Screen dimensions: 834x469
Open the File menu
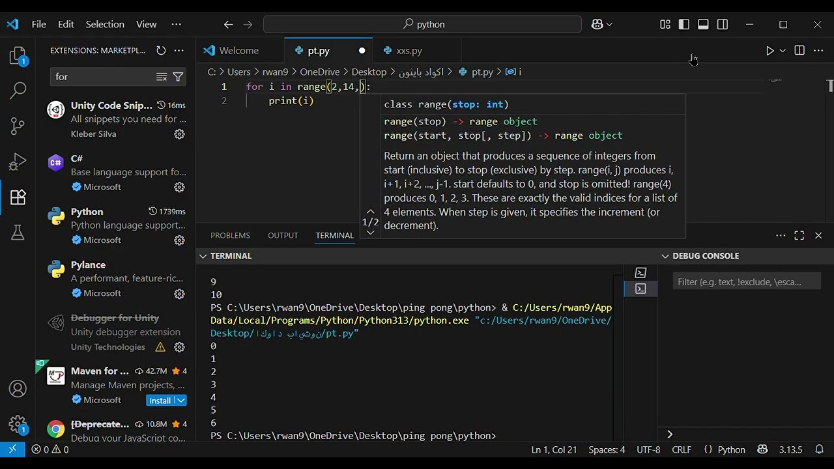39,24
